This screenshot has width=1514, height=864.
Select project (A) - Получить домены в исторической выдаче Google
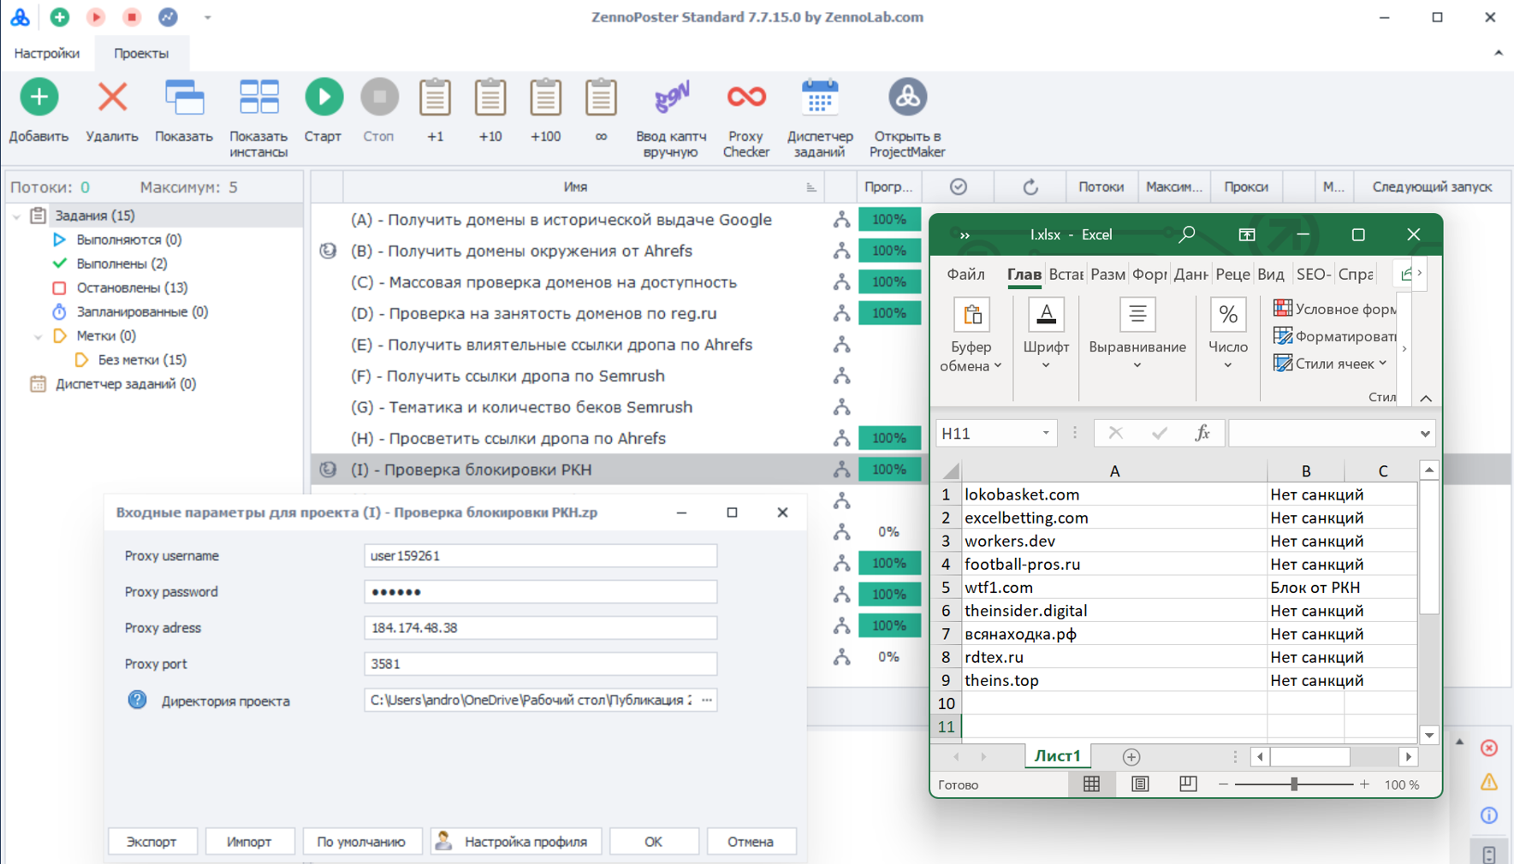coord(561,220)
